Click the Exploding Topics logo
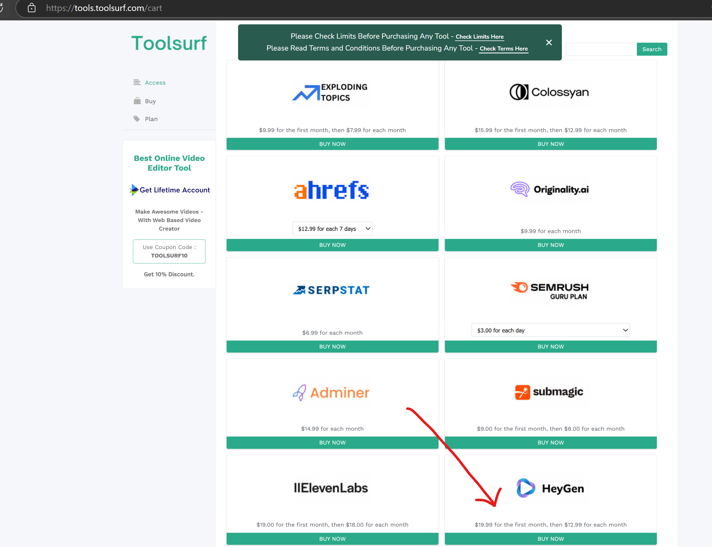Image resolution: width=712 pixels, height=547 pixels. pos(329,93)
